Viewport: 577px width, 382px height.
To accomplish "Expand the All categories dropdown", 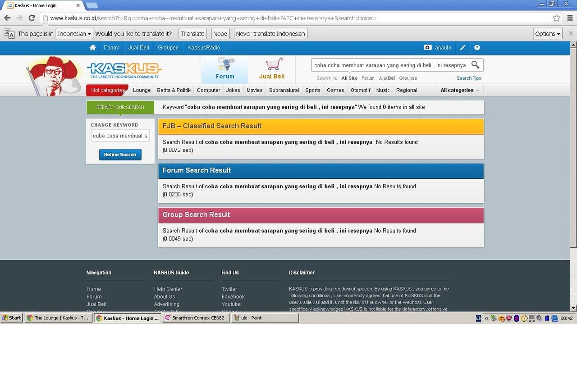I will click(459, 90).
